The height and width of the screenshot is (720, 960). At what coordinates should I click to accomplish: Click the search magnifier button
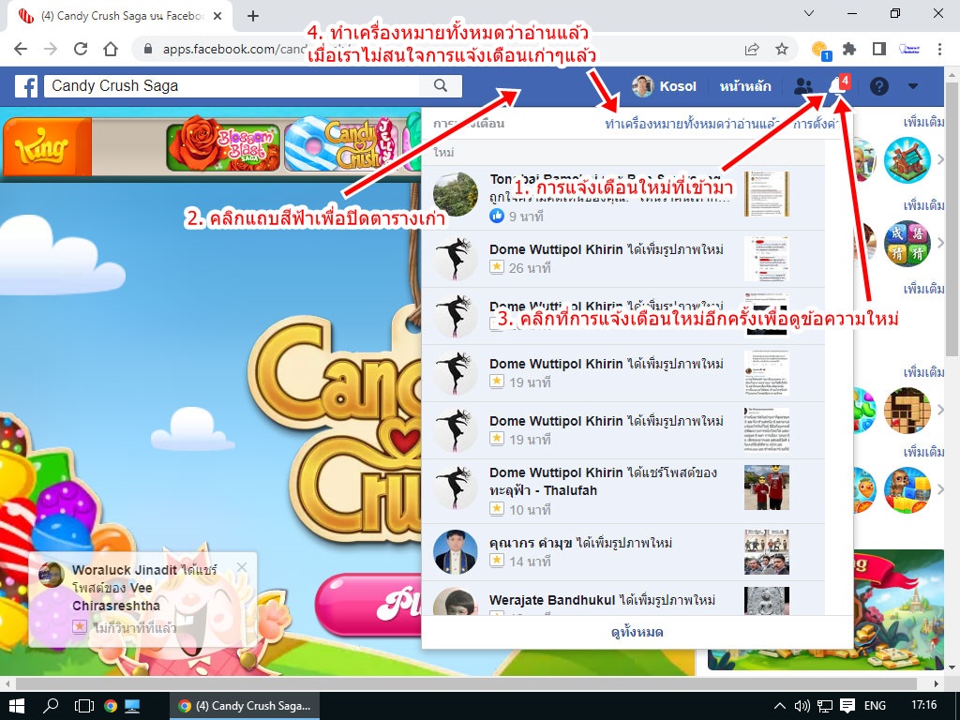coord(441,85)
